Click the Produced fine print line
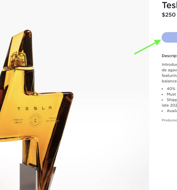The image size is (177, 190). tap(169, 120)
